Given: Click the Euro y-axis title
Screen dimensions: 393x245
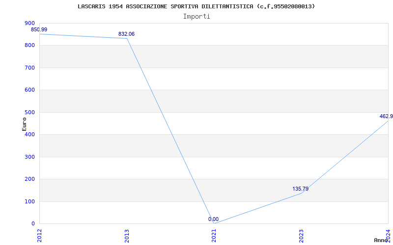Looking at the screenshot, I should pos(24,124).
